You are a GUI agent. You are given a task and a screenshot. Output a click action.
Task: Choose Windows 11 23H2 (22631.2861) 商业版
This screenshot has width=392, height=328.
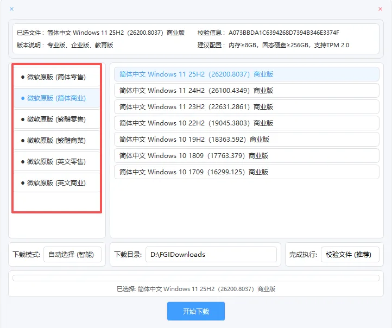[246, 107]
